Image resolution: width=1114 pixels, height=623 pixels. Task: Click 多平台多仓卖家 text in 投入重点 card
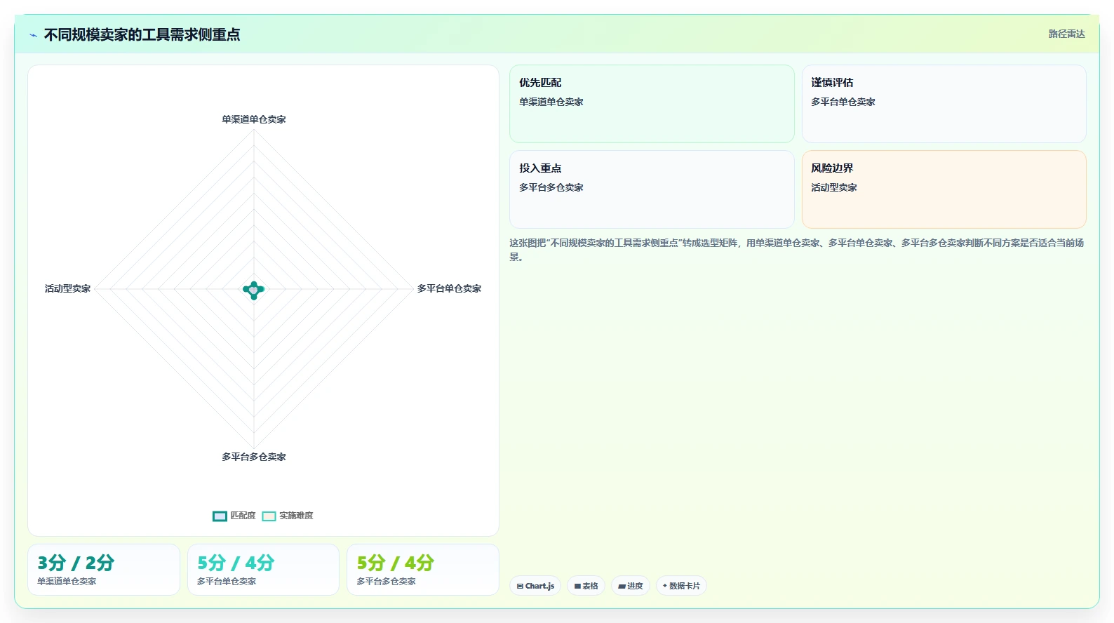551,187
